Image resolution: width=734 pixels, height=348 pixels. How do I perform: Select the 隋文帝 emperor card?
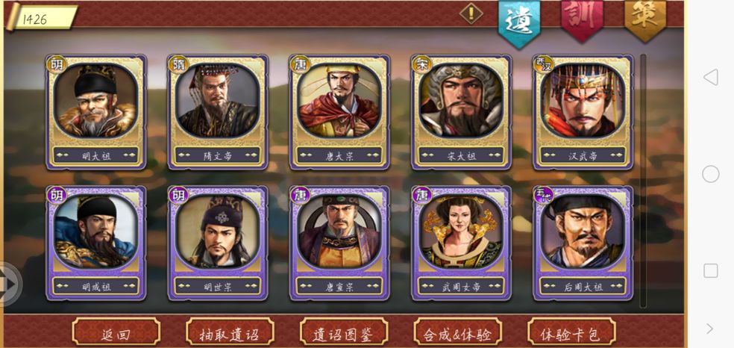pyautogui.click(x=218, y=112)
